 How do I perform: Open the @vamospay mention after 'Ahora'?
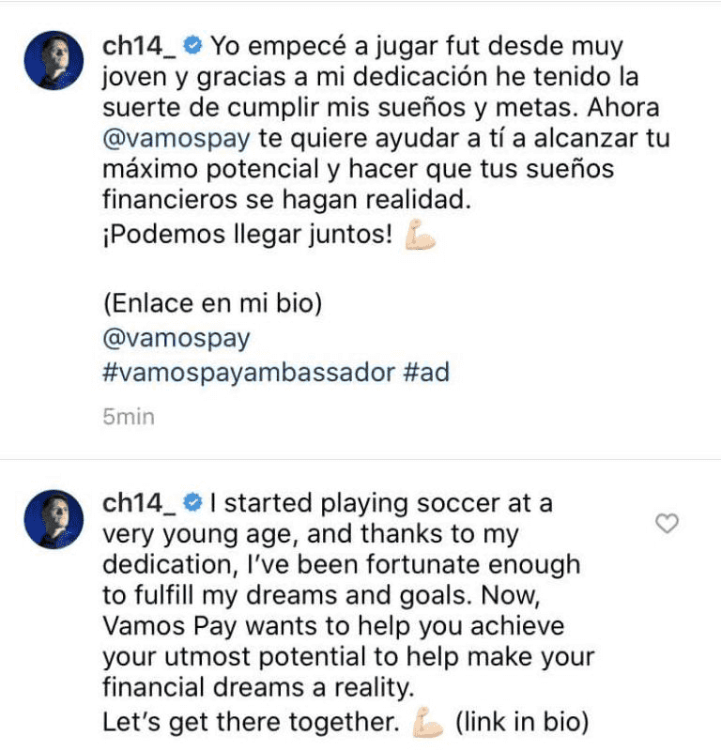coord(175,141)
